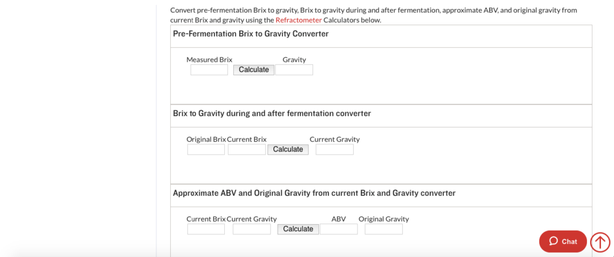Click Pre-Fermentation Brix to Gravity Converter heading
The width and height of the screenshot is (614, 257).
(251, 34)
